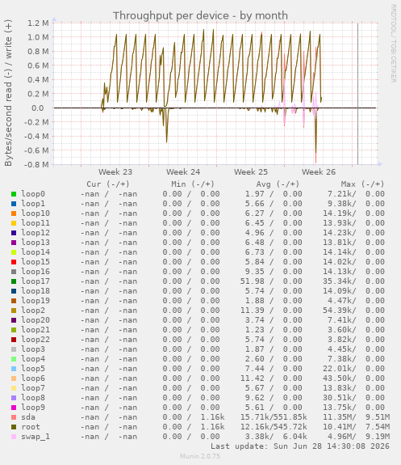This screenshot has width=401, height=465.
Task: Click the 'Avg (-/+)' column header
Action: [x=278, y=184]
